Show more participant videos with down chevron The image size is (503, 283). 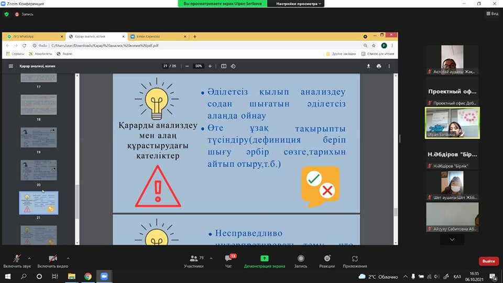click(452, 240)
